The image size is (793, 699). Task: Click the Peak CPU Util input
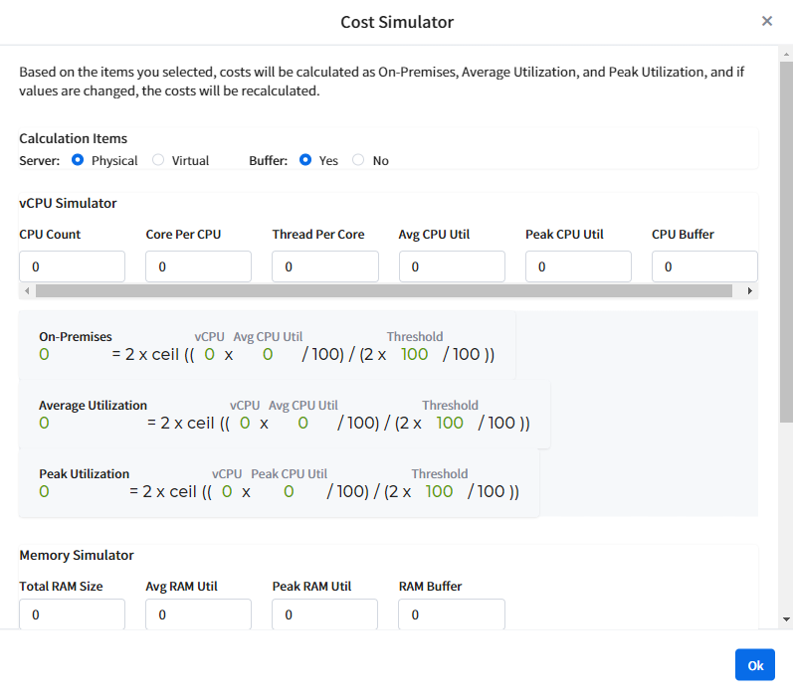tap(578, 266)
